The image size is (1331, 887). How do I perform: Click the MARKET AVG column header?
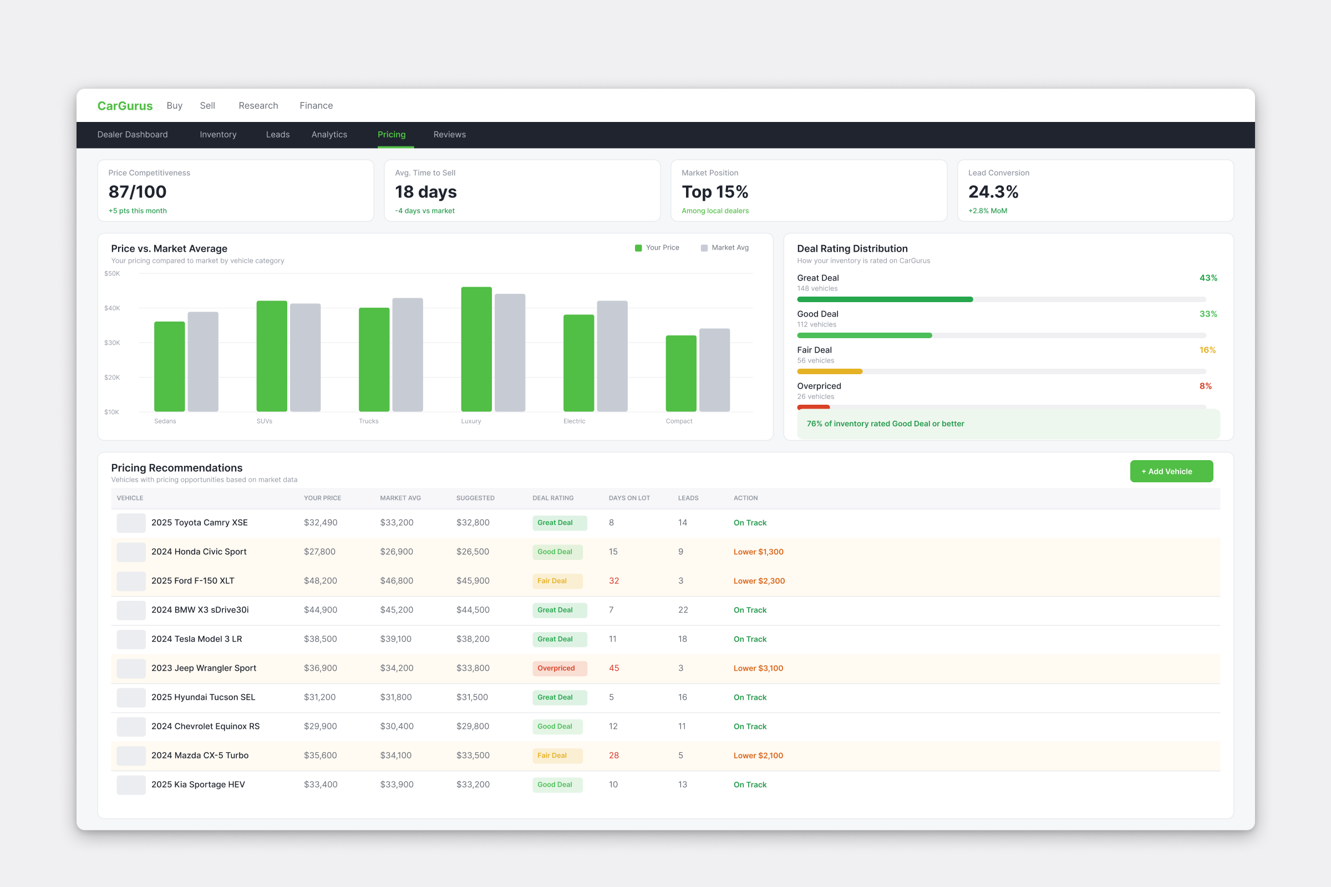click(x=400, y=498)
